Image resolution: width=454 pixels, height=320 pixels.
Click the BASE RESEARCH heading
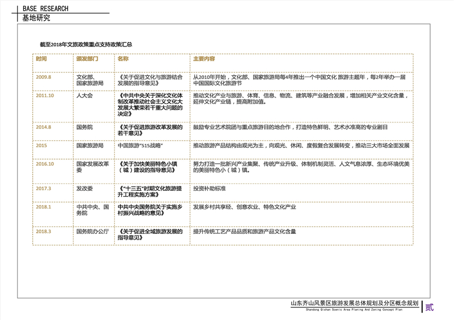click(x=45, y=8)
